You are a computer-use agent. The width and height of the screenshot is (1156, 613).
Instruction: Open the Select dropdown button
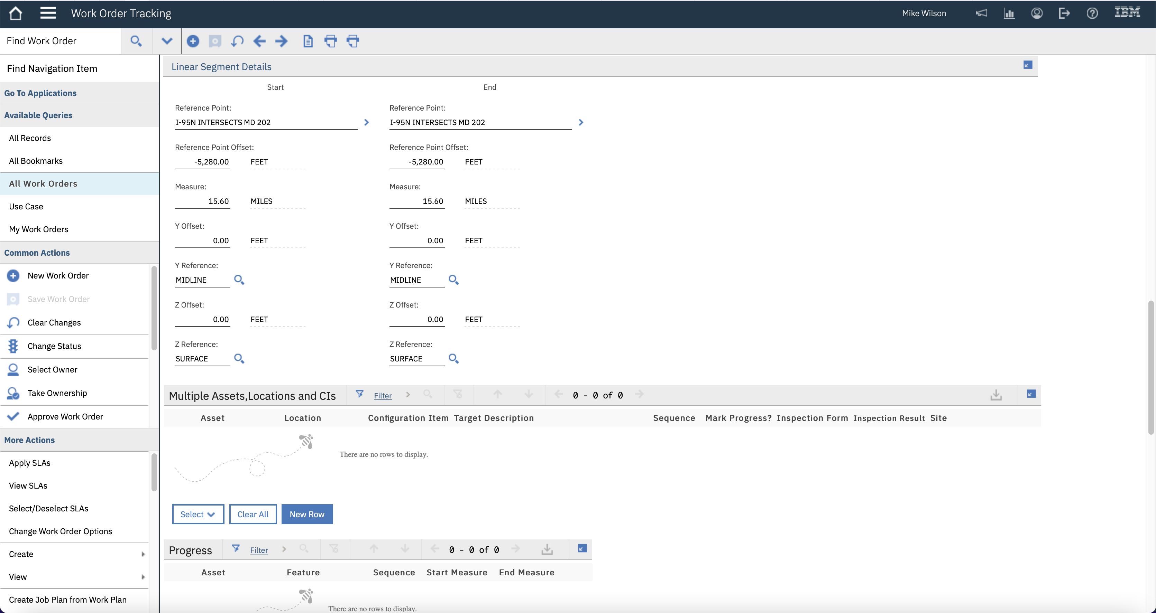pos(198,514)
